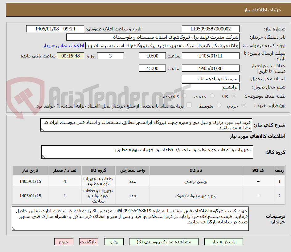Click need date of 'پیچ و مهره' row
Image resolution: width=291 pixels, height=252 pixels.
(x=30, y=196)
